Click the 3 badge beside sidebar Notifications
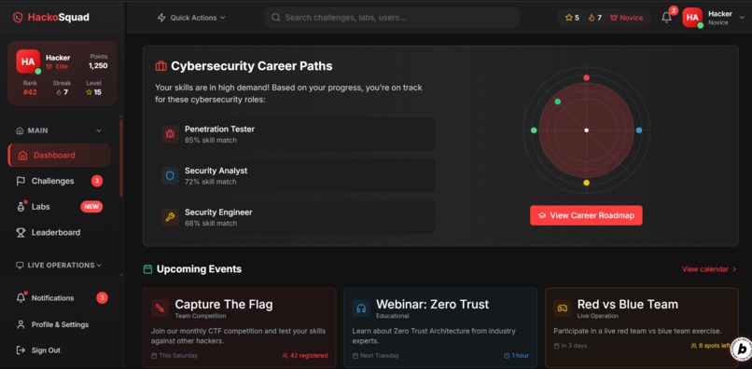752x369 pixels. click(x=102, y=298)
